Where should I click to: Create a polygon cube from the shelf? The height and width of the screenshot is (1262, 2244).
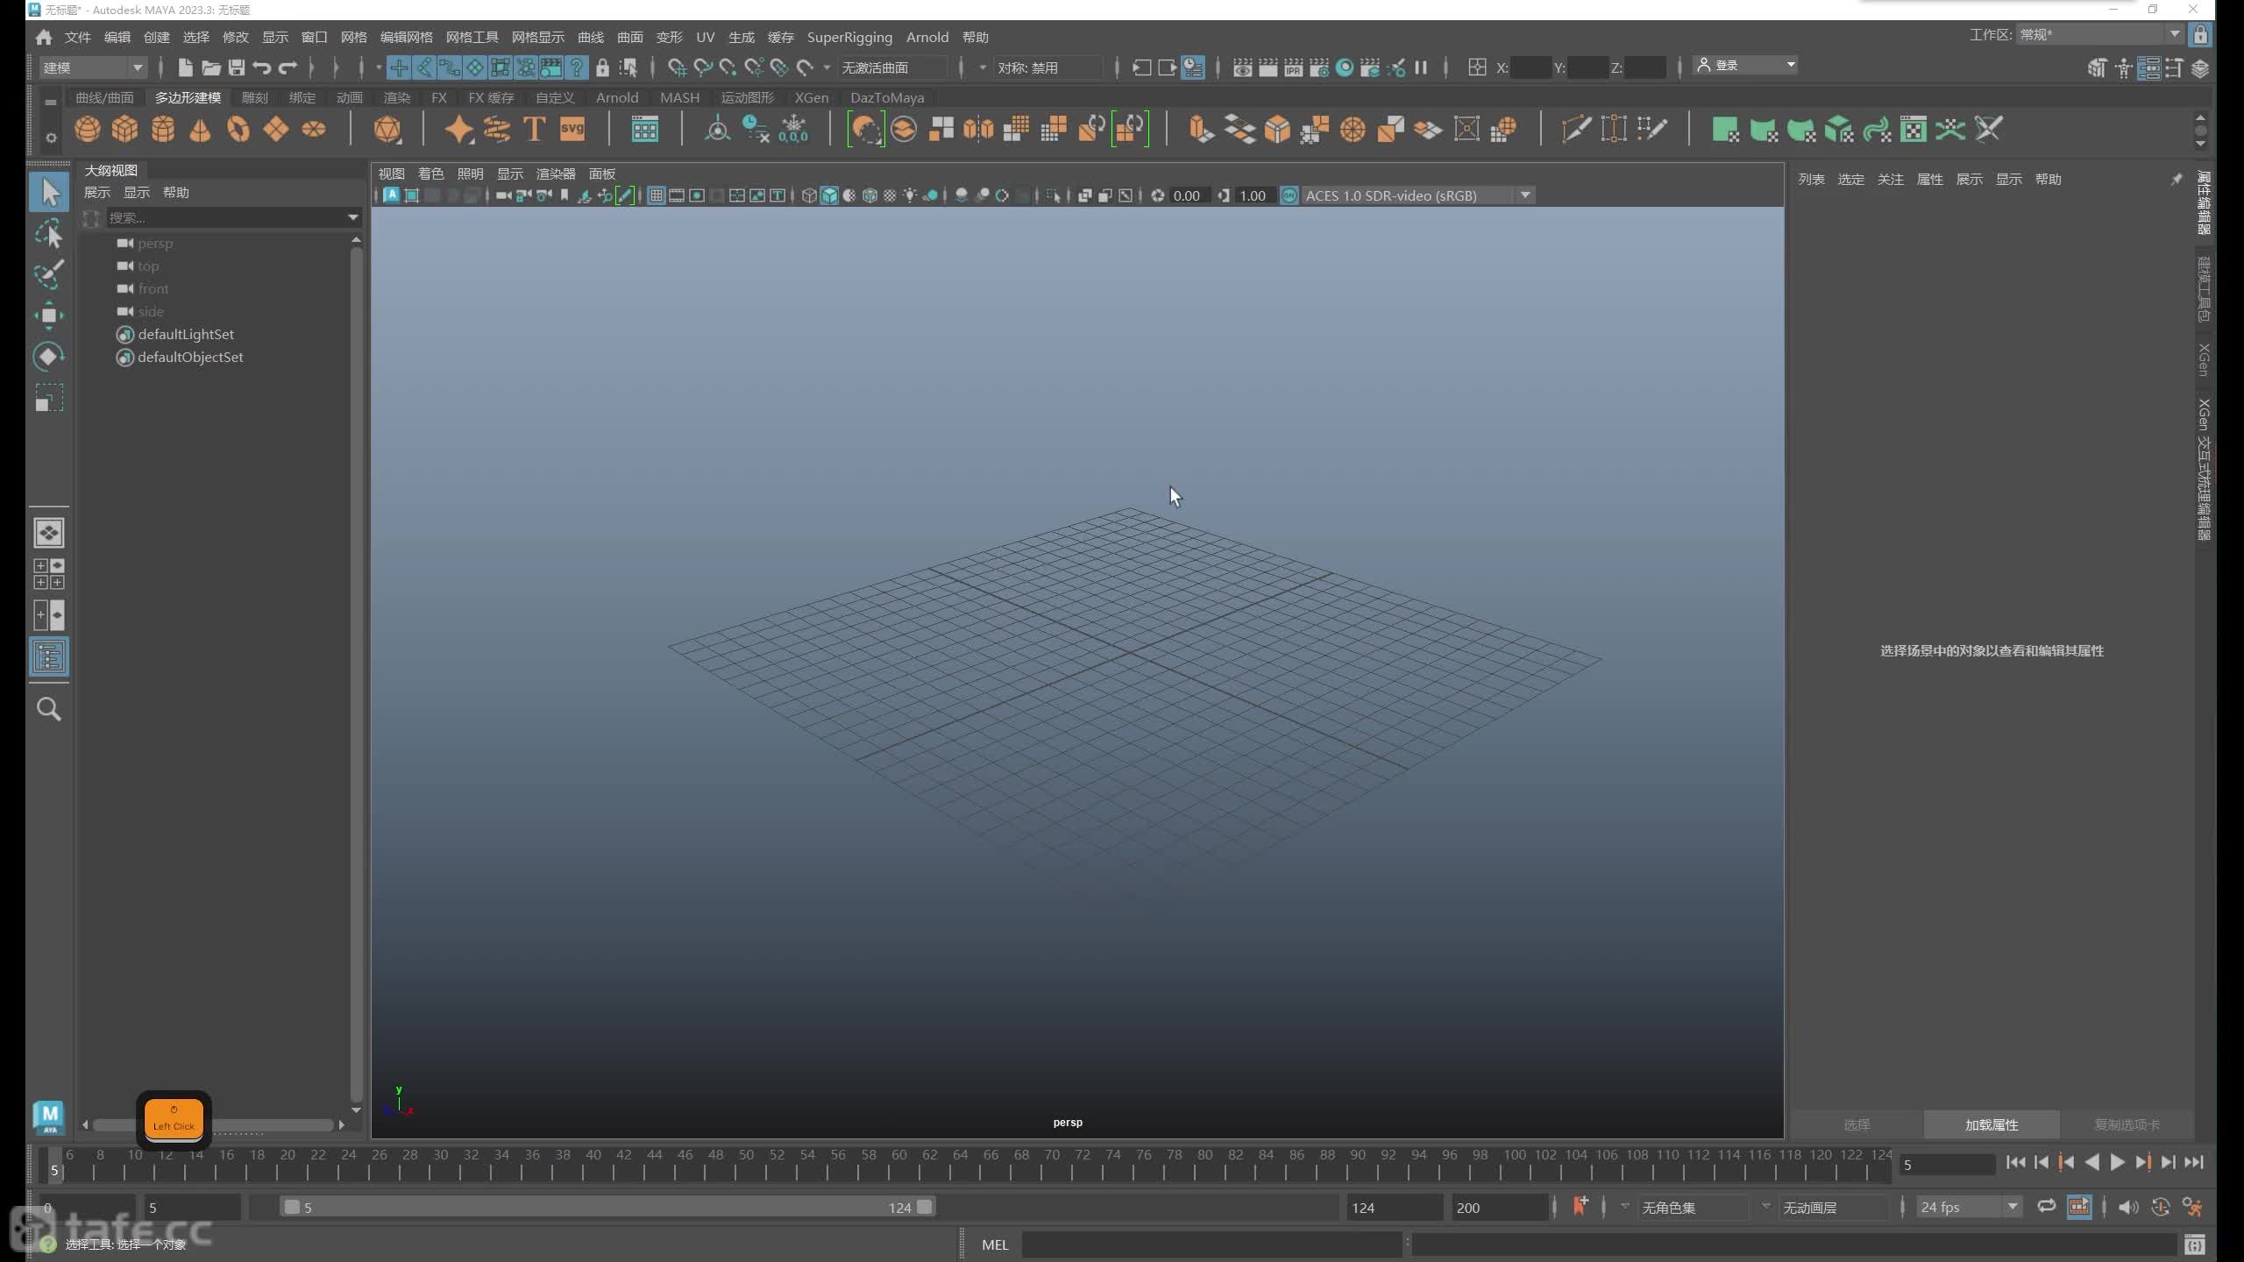[x=124, y=130]
